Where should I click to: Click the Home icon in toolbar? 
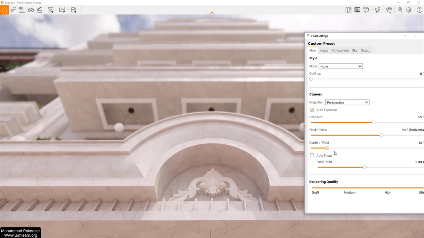point(4,10)
